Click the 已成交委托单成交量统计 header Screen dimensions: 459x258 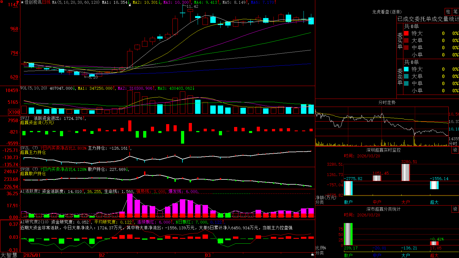click(428, 19)
